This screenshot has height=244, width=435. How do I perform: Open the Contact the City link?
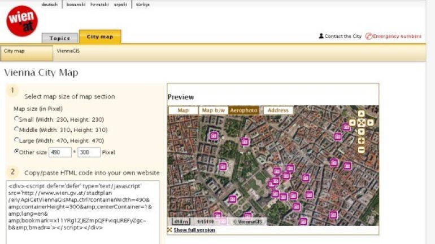[x=343, y=36]
